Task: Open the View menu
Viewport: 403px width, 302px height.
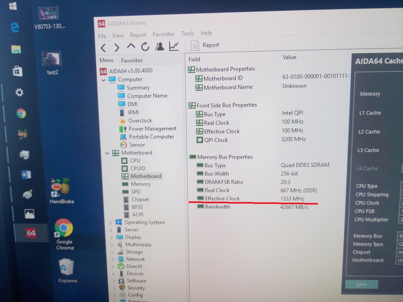Action: tap(118, 35)
